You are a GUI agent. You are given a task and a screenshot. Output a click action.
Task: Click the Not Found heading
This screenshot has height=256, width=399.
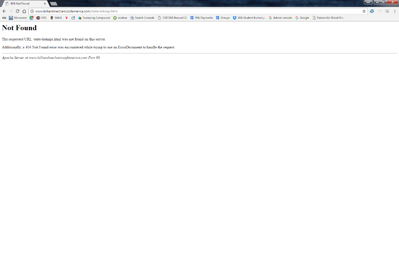(x=19, y=28)
